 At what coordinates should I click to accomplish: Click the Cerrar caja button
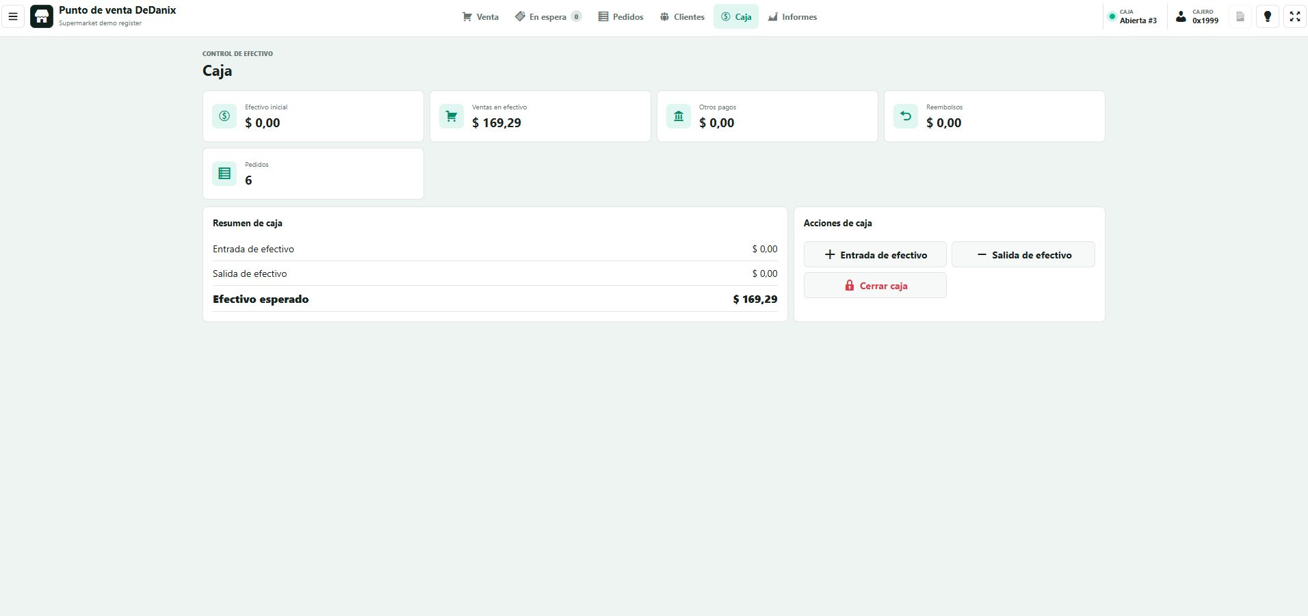(x=875, y=285)
